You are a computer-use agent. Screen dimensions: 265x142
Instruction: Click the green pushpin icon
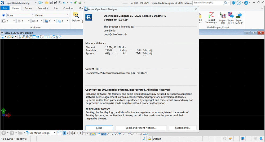coord(75,3)
